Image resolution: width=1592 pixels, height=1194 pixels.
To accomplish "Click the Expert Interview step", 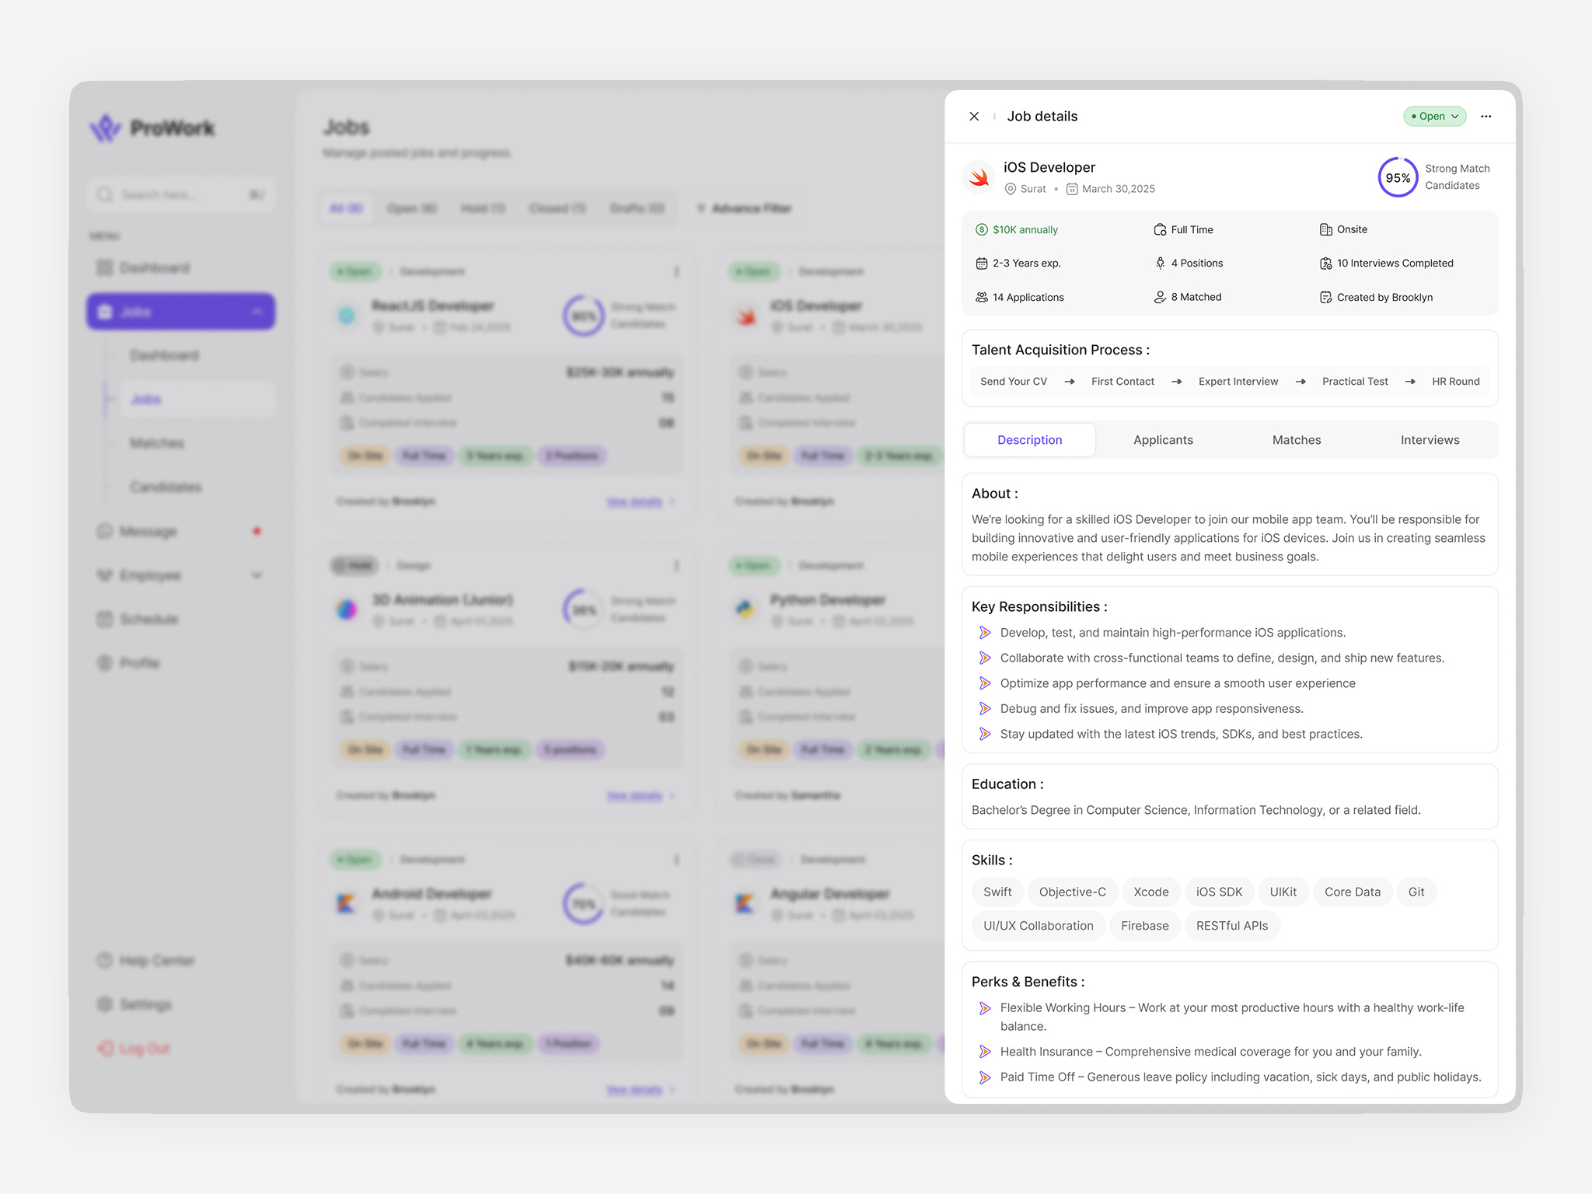I will pos(1238,382).
